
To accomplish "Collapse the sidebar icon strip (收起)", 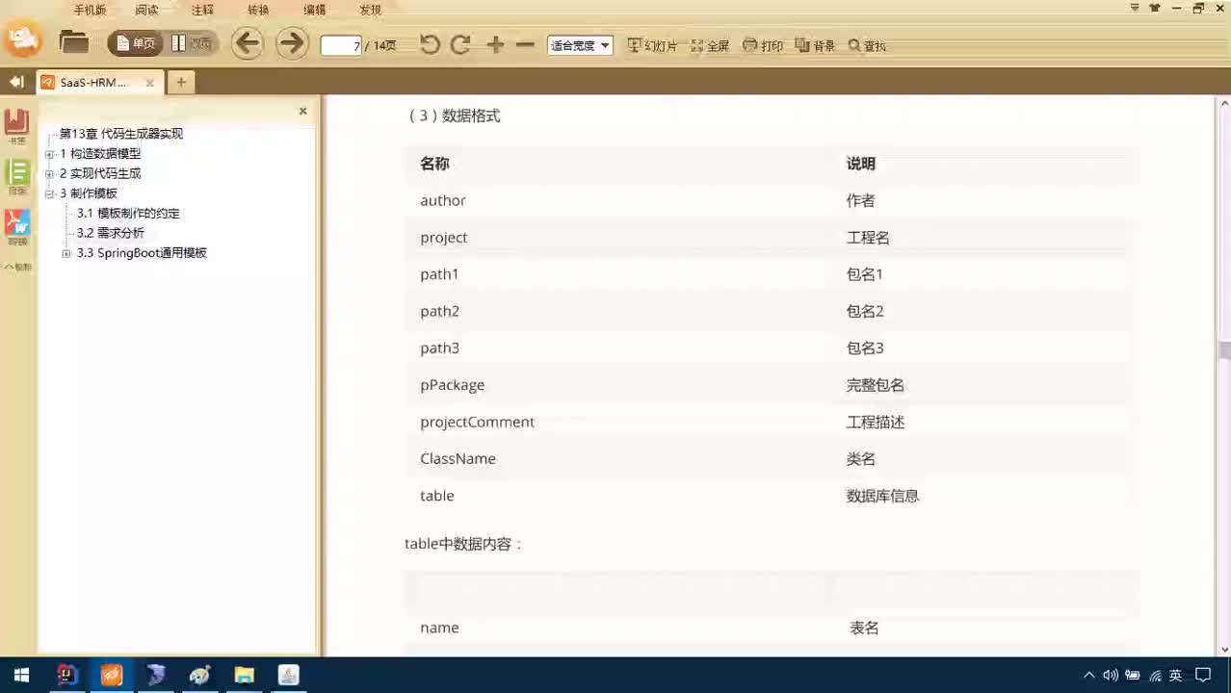I will point(17,267).
